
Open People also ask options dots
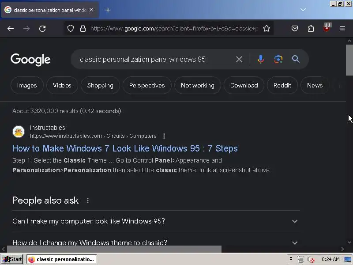click(x=88, y=201)
